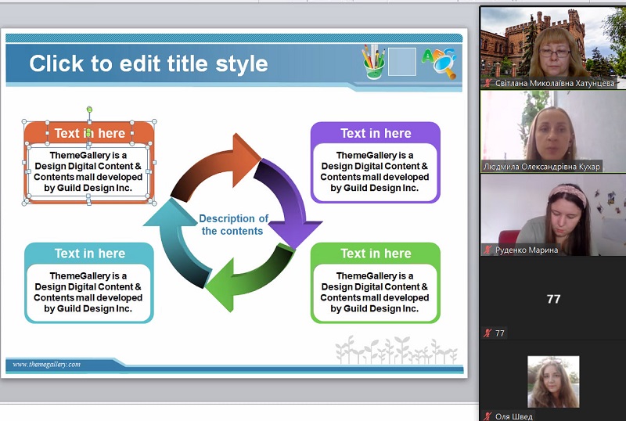Click muted mic icon next to Світлана Миколаївна Хатунцева

point(487,83)
